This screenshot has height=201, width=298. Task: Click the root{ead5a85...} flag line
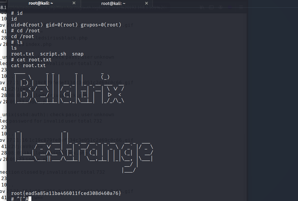(x=66, y=193)
